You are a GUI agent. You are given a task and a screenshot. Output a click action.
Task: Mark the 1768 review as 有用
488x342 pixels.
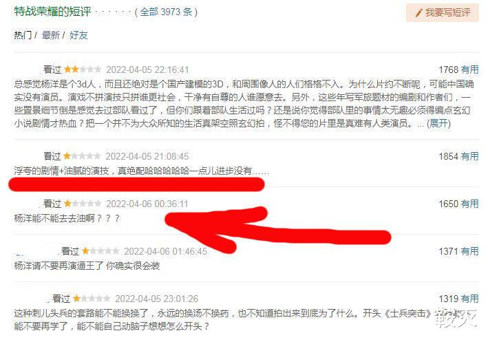(469, 70)
